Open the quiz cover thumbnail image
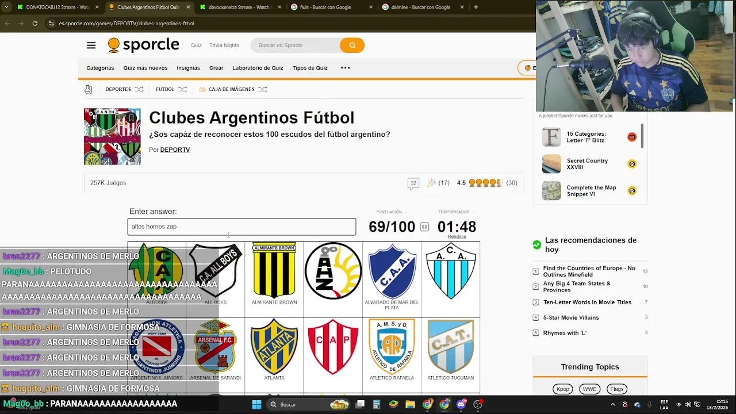This screenshot has width=736, height=414. click(112, 136)
